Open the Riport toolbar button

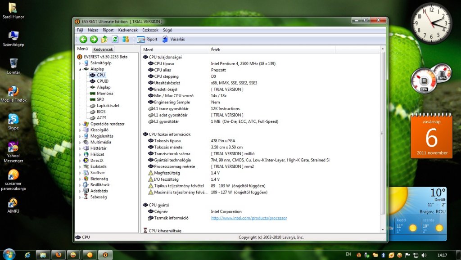tap(147, 39)
